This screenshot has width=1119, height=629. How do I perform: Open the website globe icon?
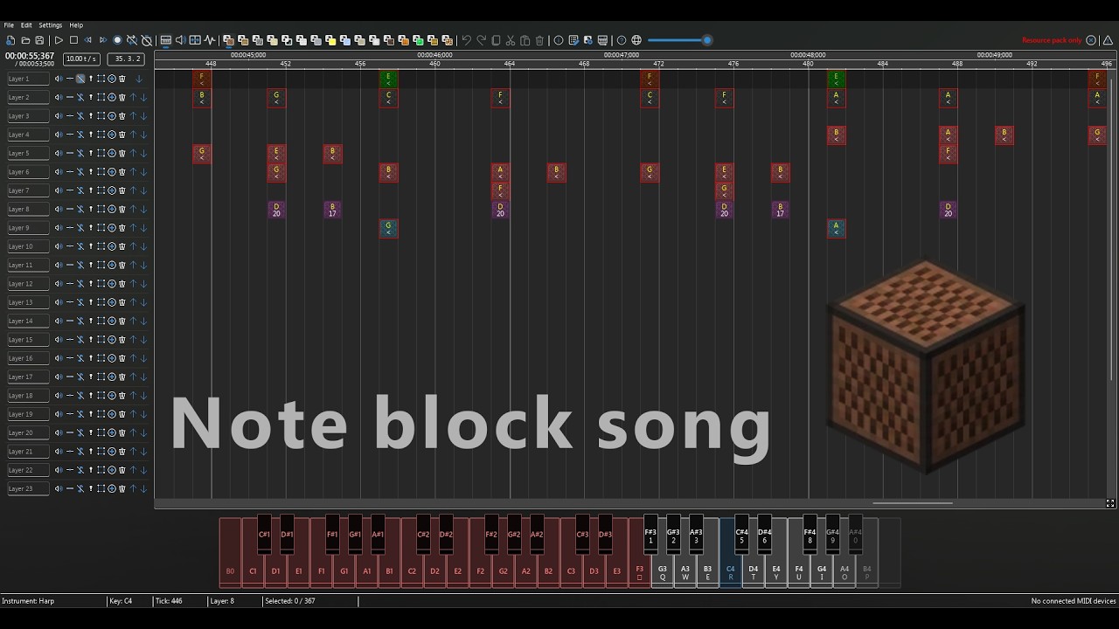click(636, 40)
